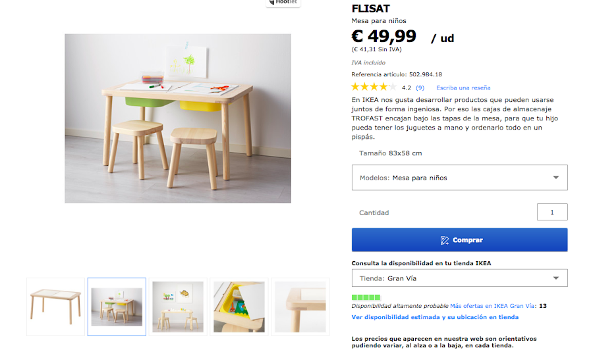This screenshot has height=350, width=593.
Task: Click the Hootlet extension tab at top
Action: click(x=283, y=3)
